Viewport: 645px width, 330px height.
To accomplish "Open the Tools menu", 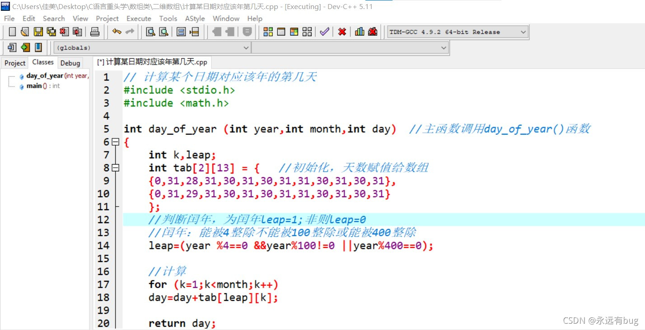I will pyautogui.click(x=168, y=18).
